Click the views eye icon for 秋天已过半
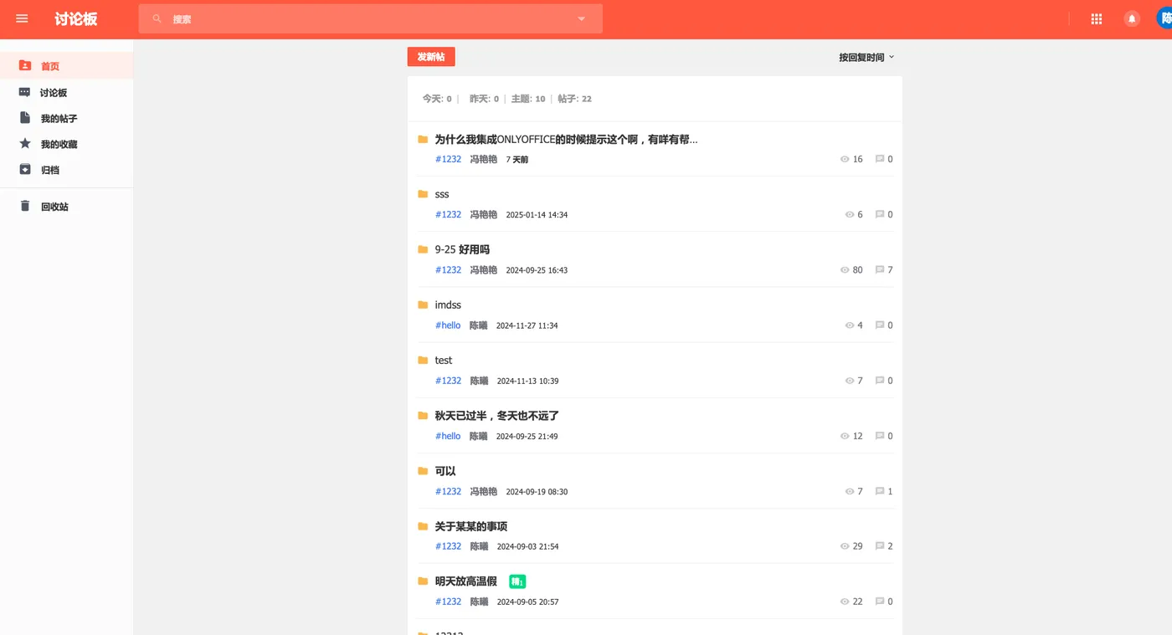The height and width of the screenshot is (635, 1172). pos(845,436)
